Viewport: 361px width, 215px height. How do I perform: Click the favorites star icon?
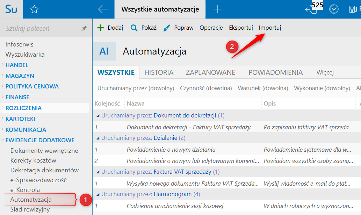tap(34, 9)
